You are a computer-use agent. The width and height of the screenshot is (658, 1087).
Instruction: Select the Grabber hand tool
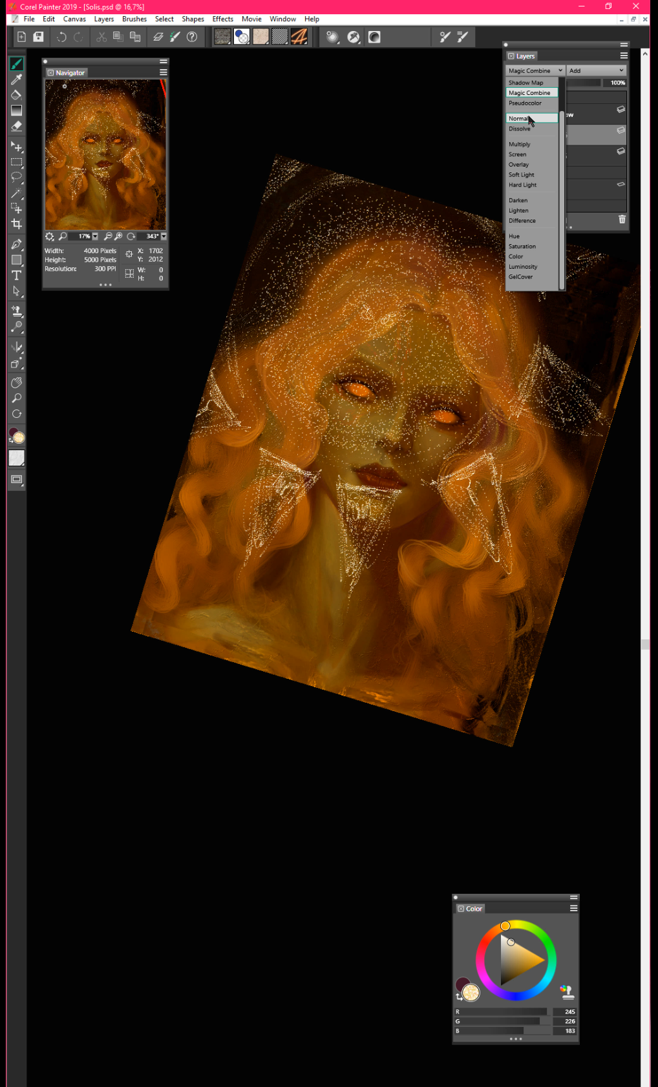(x=17, y=382)
